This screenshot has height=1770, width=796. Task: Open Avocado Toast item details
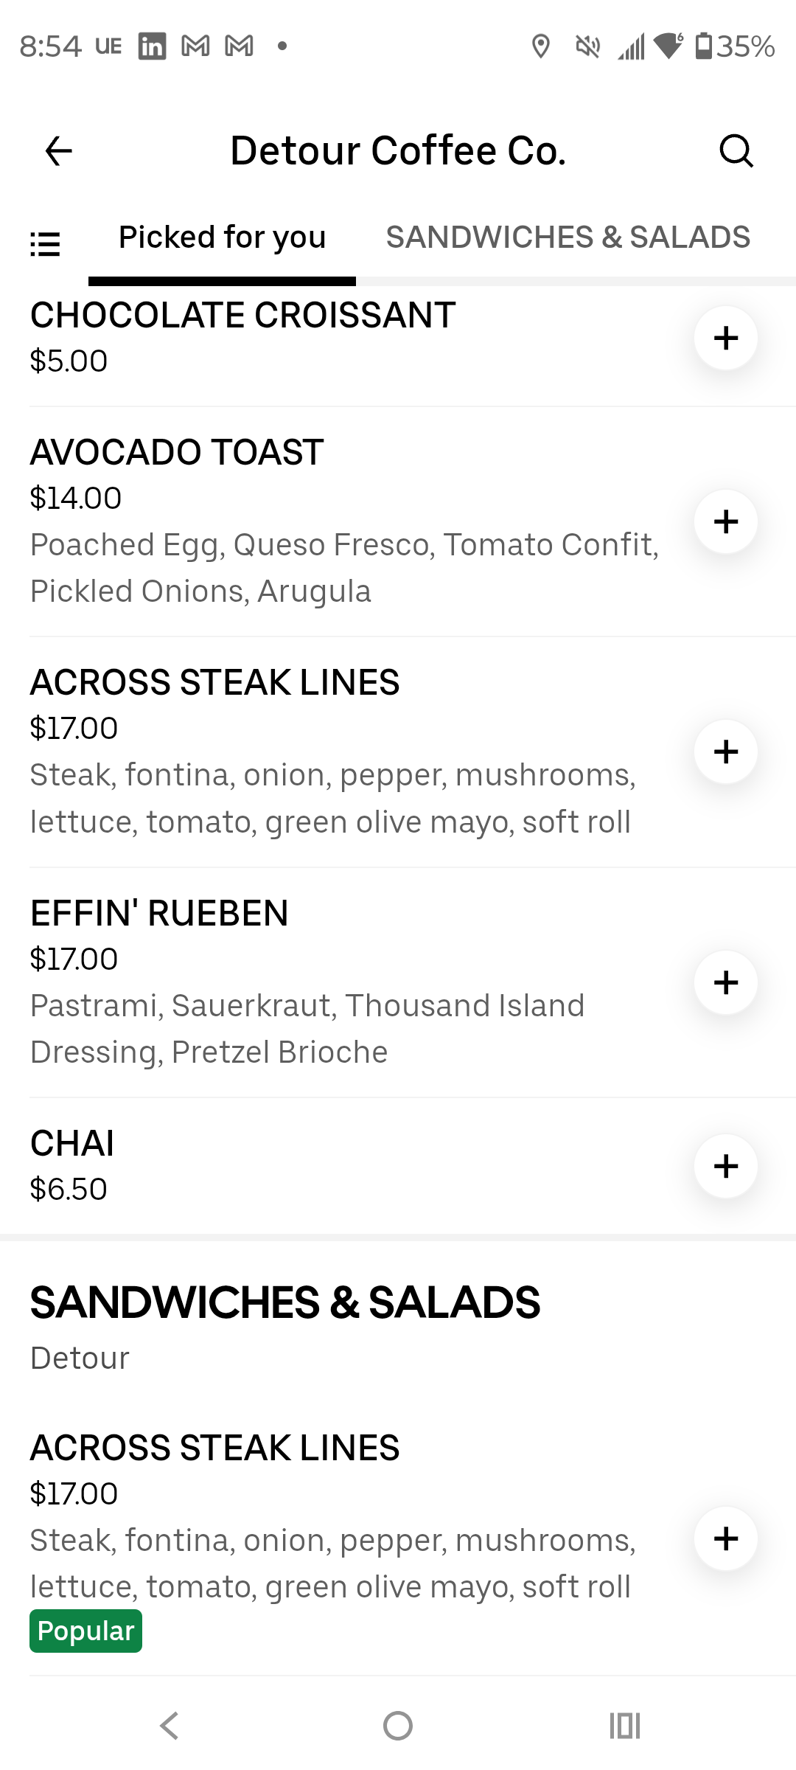(x=177, y=452)
